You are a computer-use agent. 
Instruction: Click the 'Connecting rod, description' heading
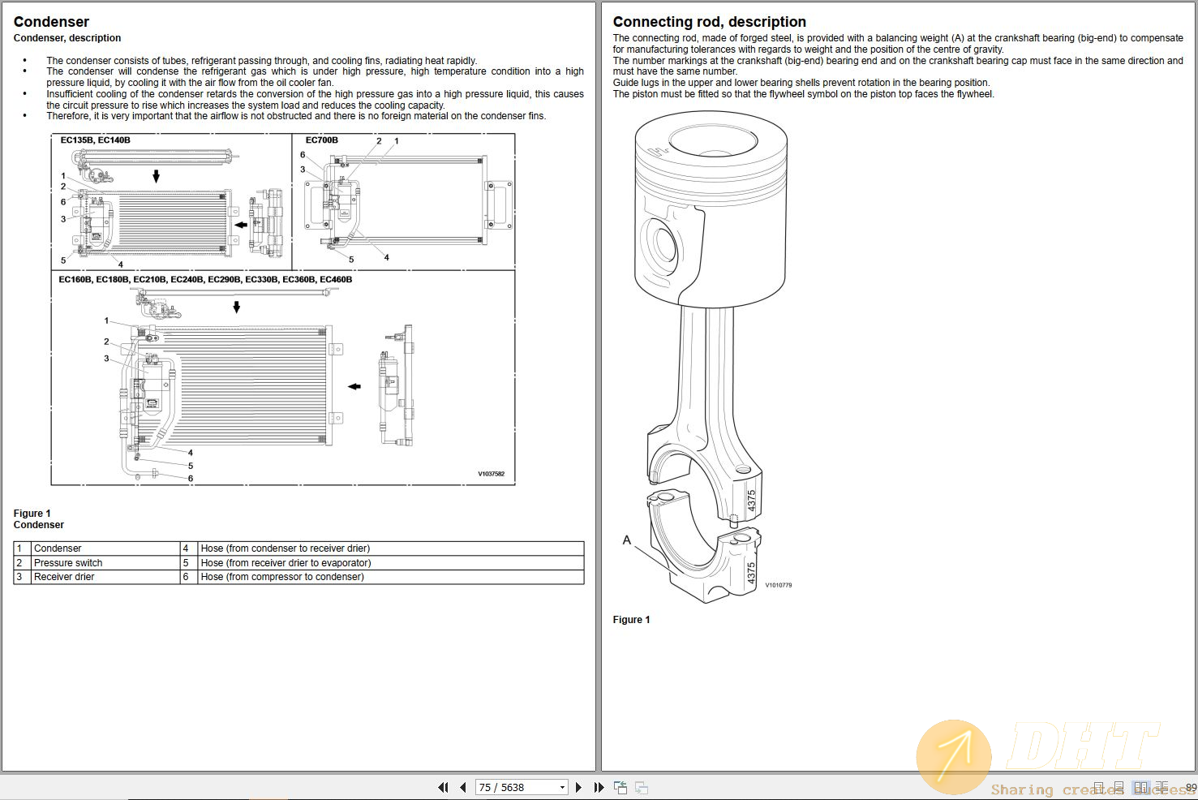pos(710,22)
